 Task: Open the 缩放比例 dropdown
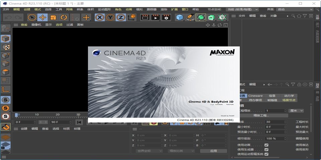181,151
